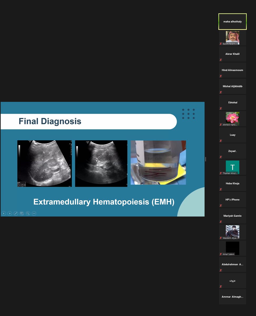Click Abrar Khalil participant tile
This screenshot has height=316, width=256.
pyautogui.click(x=233, y=54)
